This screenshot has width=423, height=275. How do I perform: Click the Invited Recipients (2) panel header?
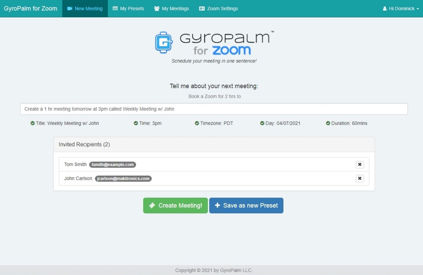coord(214,145)
